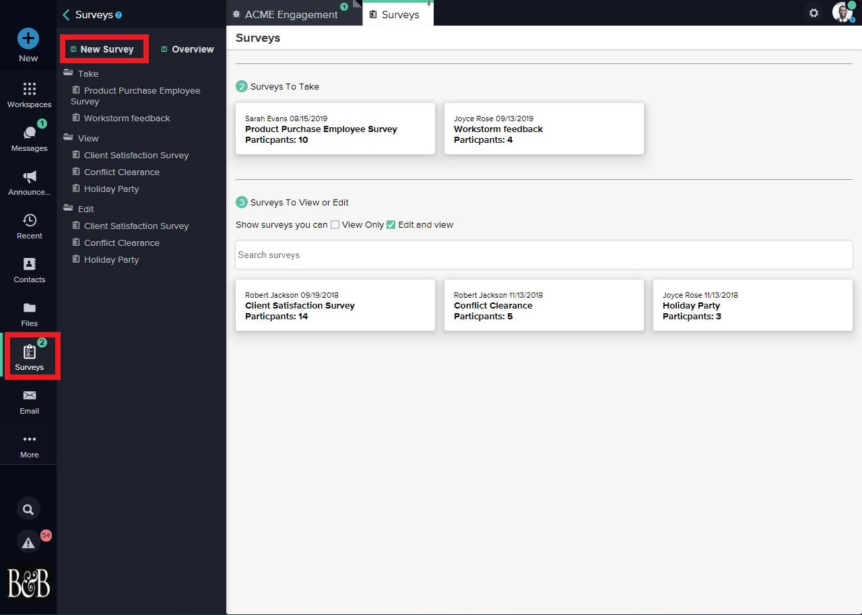Click the blue New plus button
The height and width of the screenshot is (615, 862).
point(28,38)
